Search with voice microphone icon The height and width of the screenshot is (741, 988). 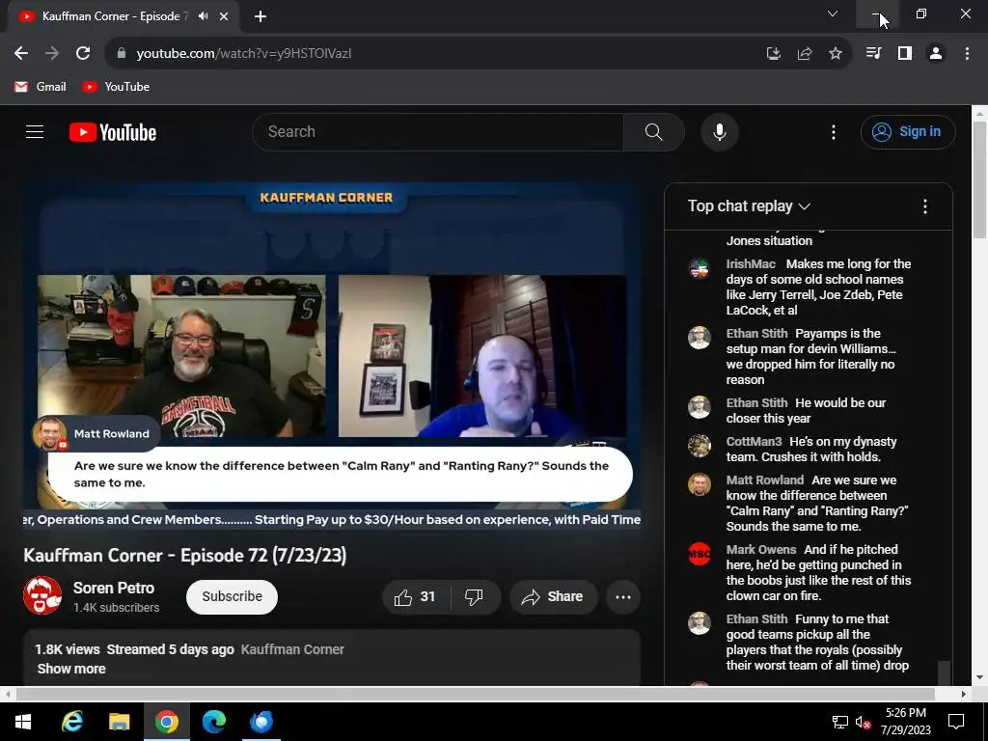click(x=720, y=131)
